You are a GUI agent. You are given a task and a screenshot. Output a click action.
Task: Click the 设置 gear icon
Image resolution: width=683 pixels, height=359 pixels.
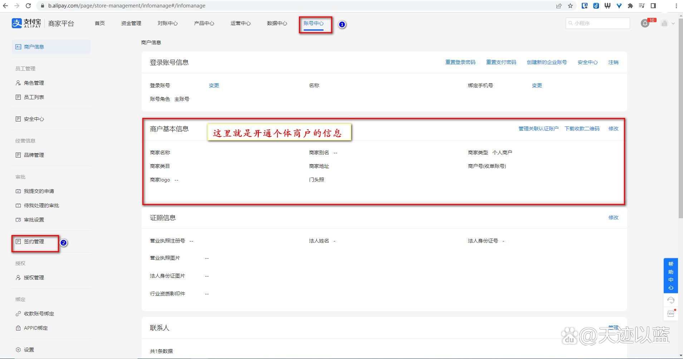point(18,350)
